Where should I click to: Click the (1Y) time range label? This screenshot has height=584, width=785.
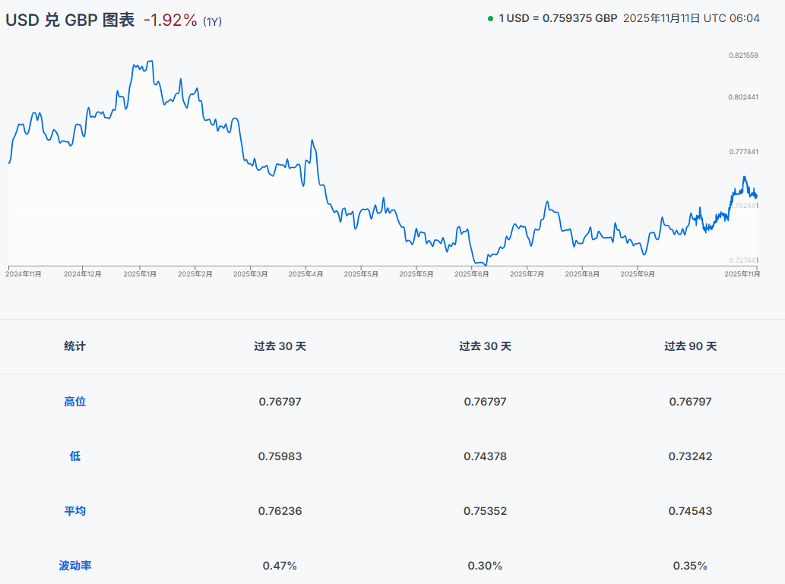tap(213, 21)
